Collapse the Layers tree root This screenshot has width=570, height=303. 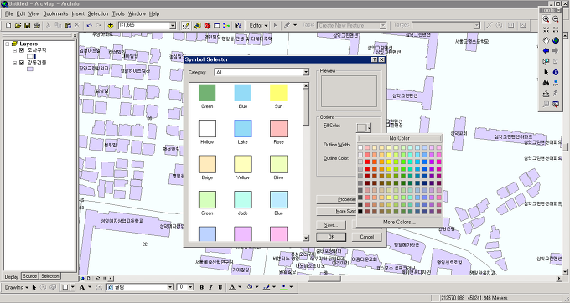pos(7,44)
